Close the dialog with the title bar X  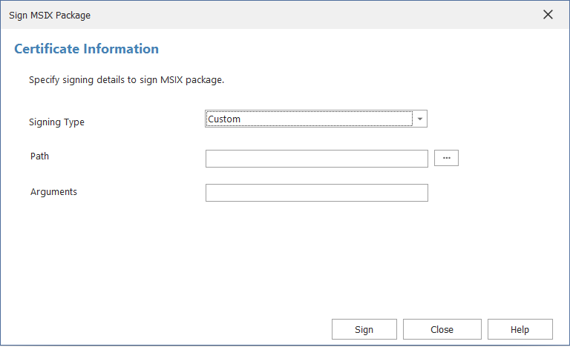point(548,15)
